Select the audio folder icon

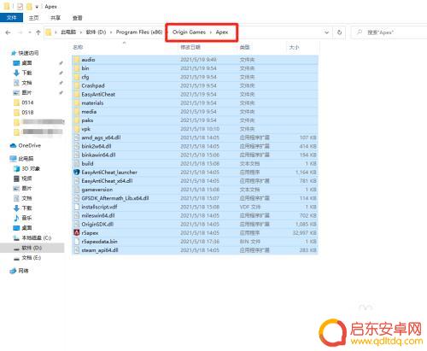(76, 60)
